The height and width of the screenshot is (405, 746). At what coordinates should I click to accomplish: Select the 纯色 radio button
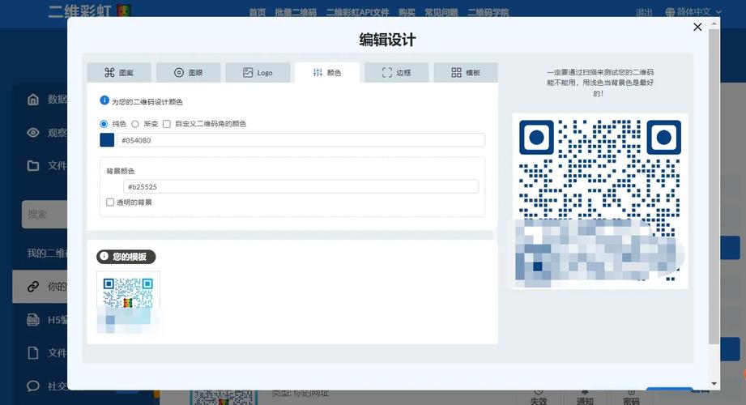tap(104, 124)
